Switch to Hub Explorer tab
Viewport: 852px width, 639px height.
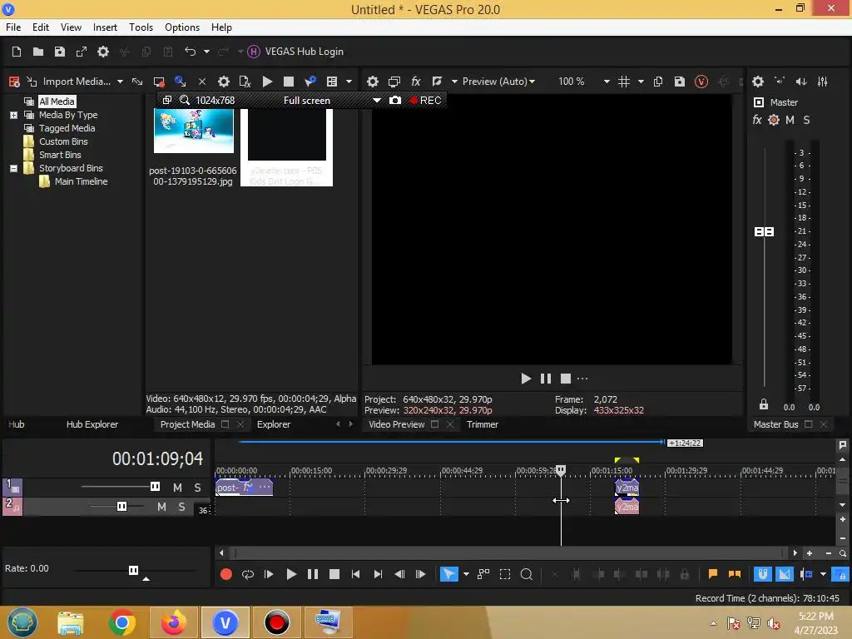point(92,424)
